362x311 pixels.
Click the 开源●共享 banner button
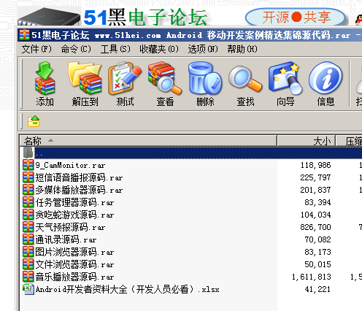coord(296,17)
